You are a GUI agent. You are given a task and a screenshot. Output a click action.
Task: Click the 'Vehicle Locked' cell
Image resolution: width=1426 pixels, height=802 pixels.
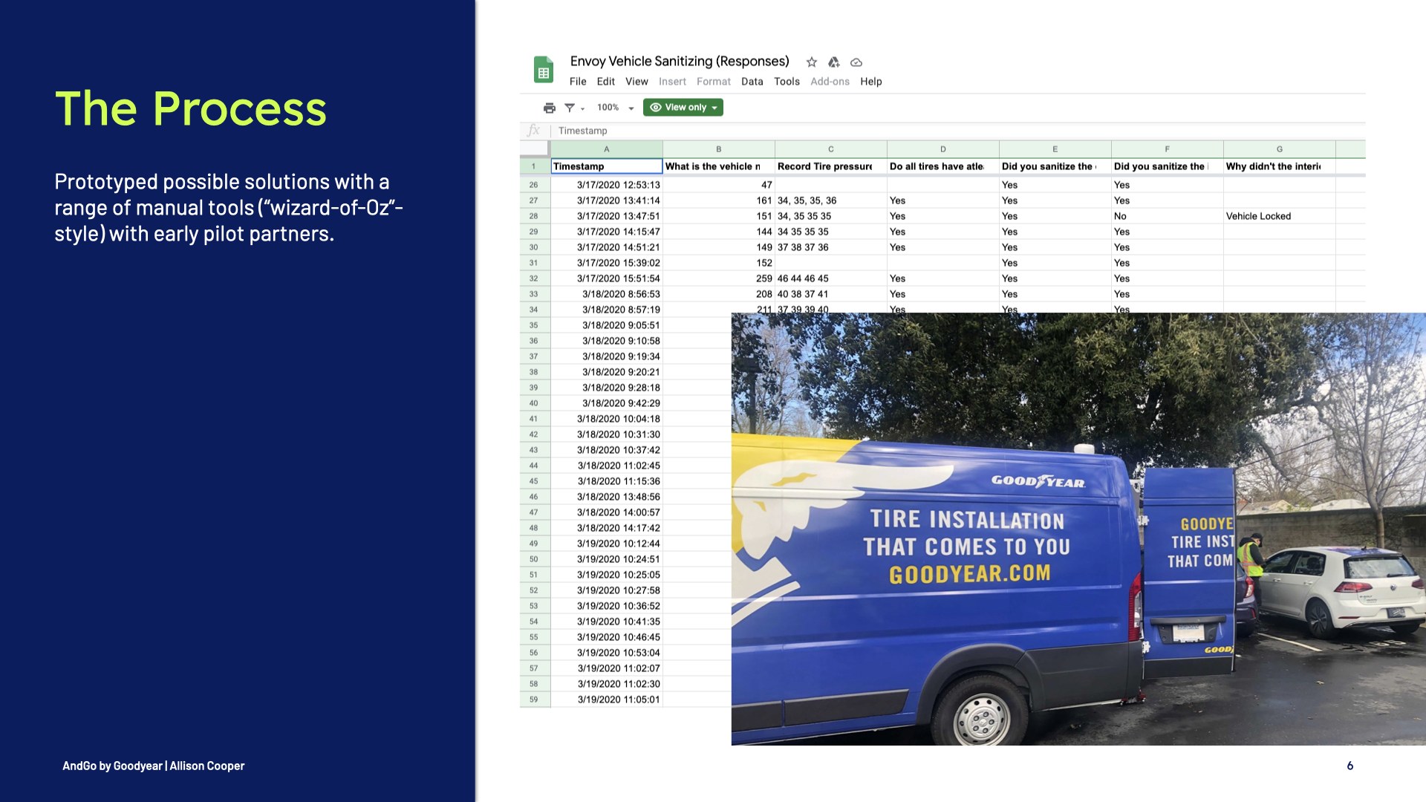click(1280, 216)
